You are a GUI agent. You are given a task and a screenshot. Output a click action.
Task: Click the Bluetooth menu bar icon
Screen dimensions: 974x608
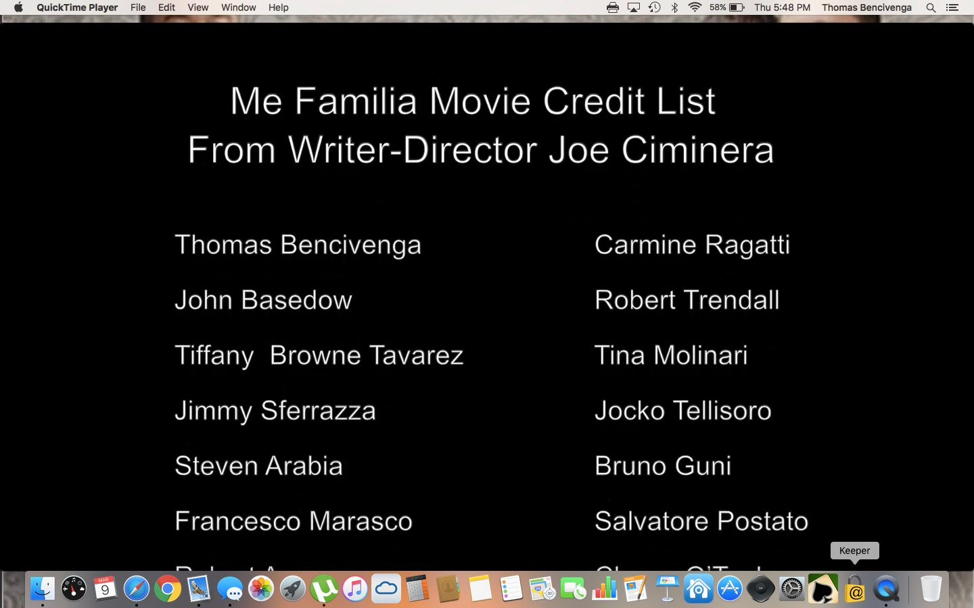[674, 7]
